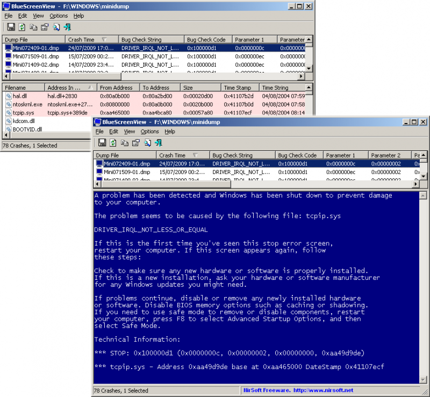Open Options menu in the front window
Viewport: 430px width, 397px height.
[149, 131]
